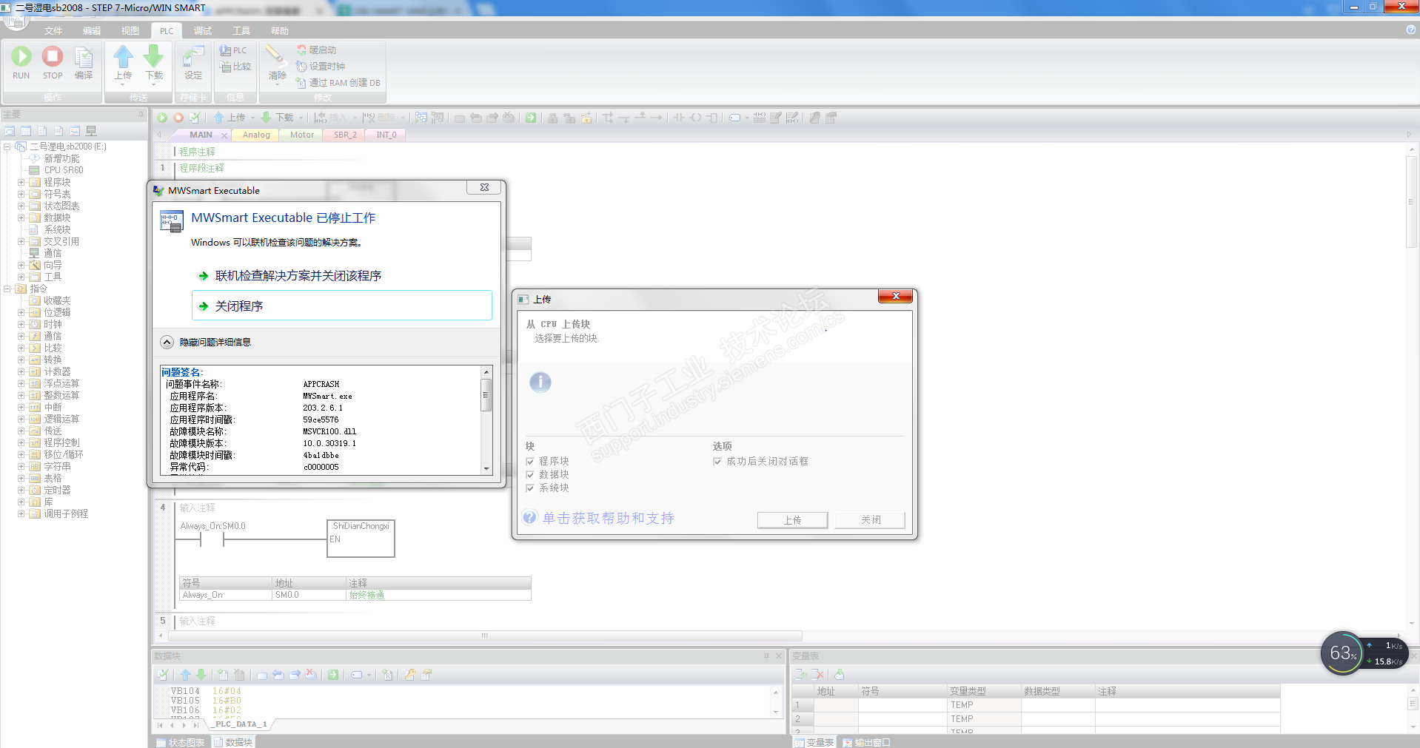Click the green 下载 download arrow in the ribbon
The image size is (1420, 748).
[x=153, y=57]
